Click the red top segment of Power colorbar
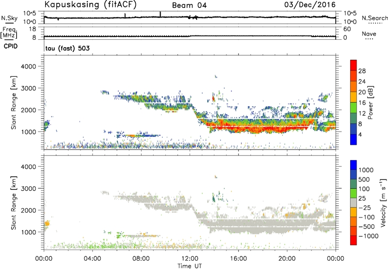The image size is (388, 269). tap(354, 65)
